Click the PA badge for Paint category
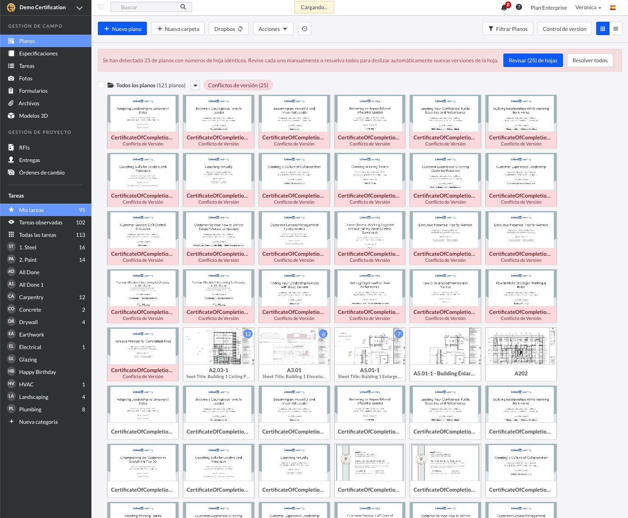 click(x=11, y=259)
